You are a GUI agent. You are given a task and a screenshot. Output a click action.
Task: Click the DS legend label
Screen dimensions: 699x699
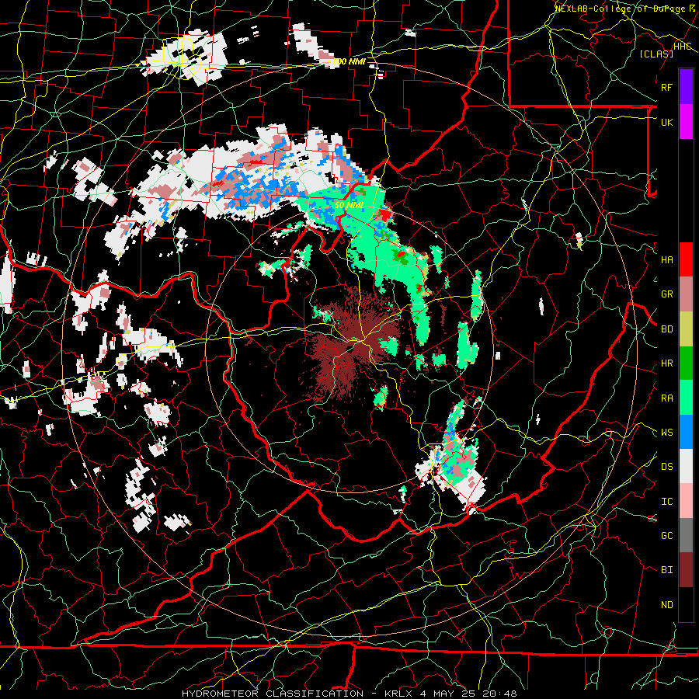(667, 467)
